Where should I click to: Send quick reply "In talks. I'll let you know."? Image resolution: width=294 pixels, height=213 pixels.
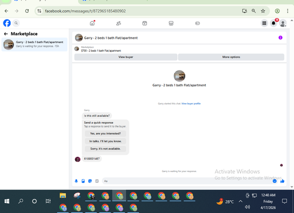pos(105,141)
